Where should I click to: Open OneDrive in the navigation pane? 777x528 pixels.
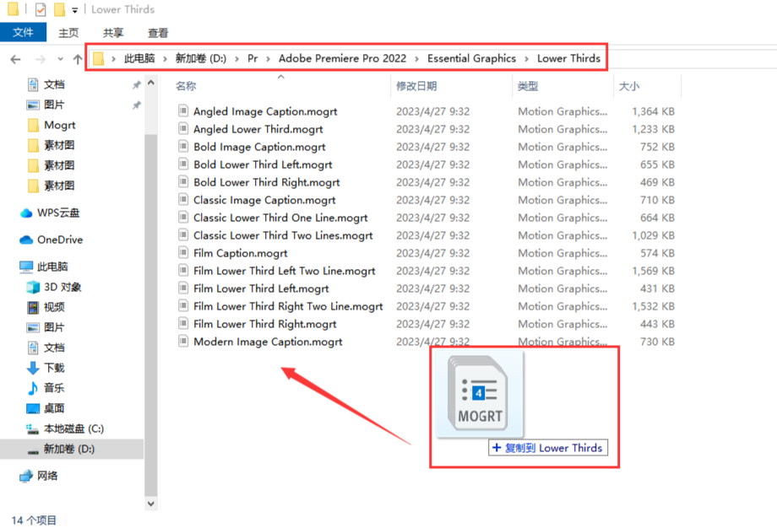(x=60, y=240)
